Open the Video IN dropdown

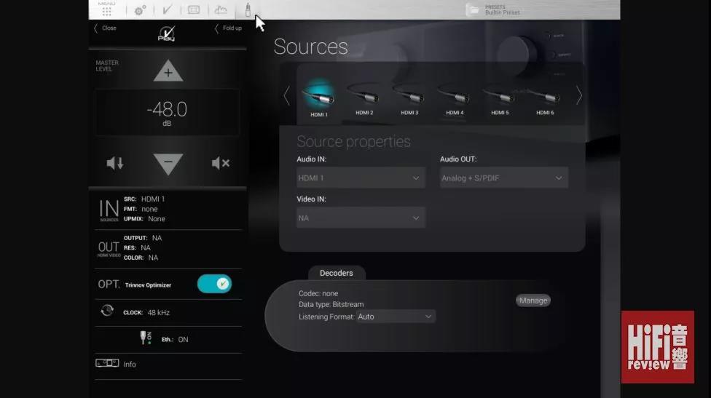coord(361,218)
